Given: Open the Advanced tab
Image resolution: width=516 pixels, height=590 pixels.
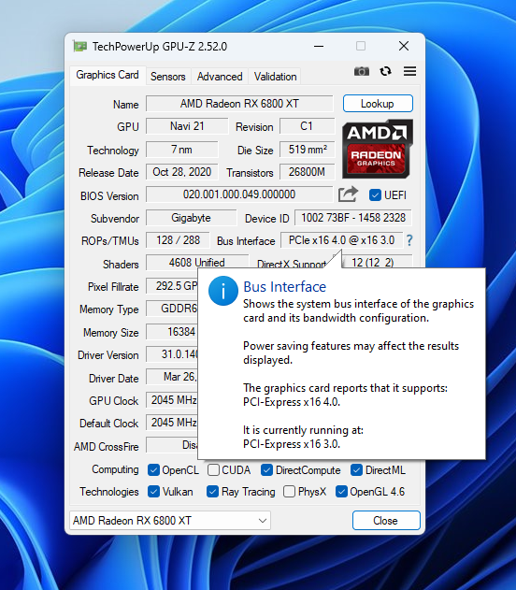Looking at the screenshot, I should coord(220,77).
